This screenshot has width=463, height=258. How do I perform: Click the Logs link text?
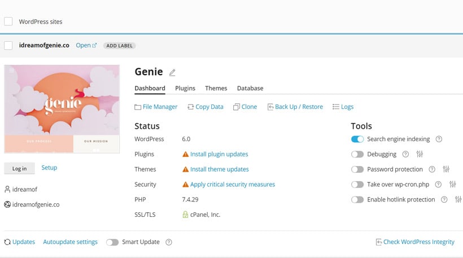coord(347,107)
